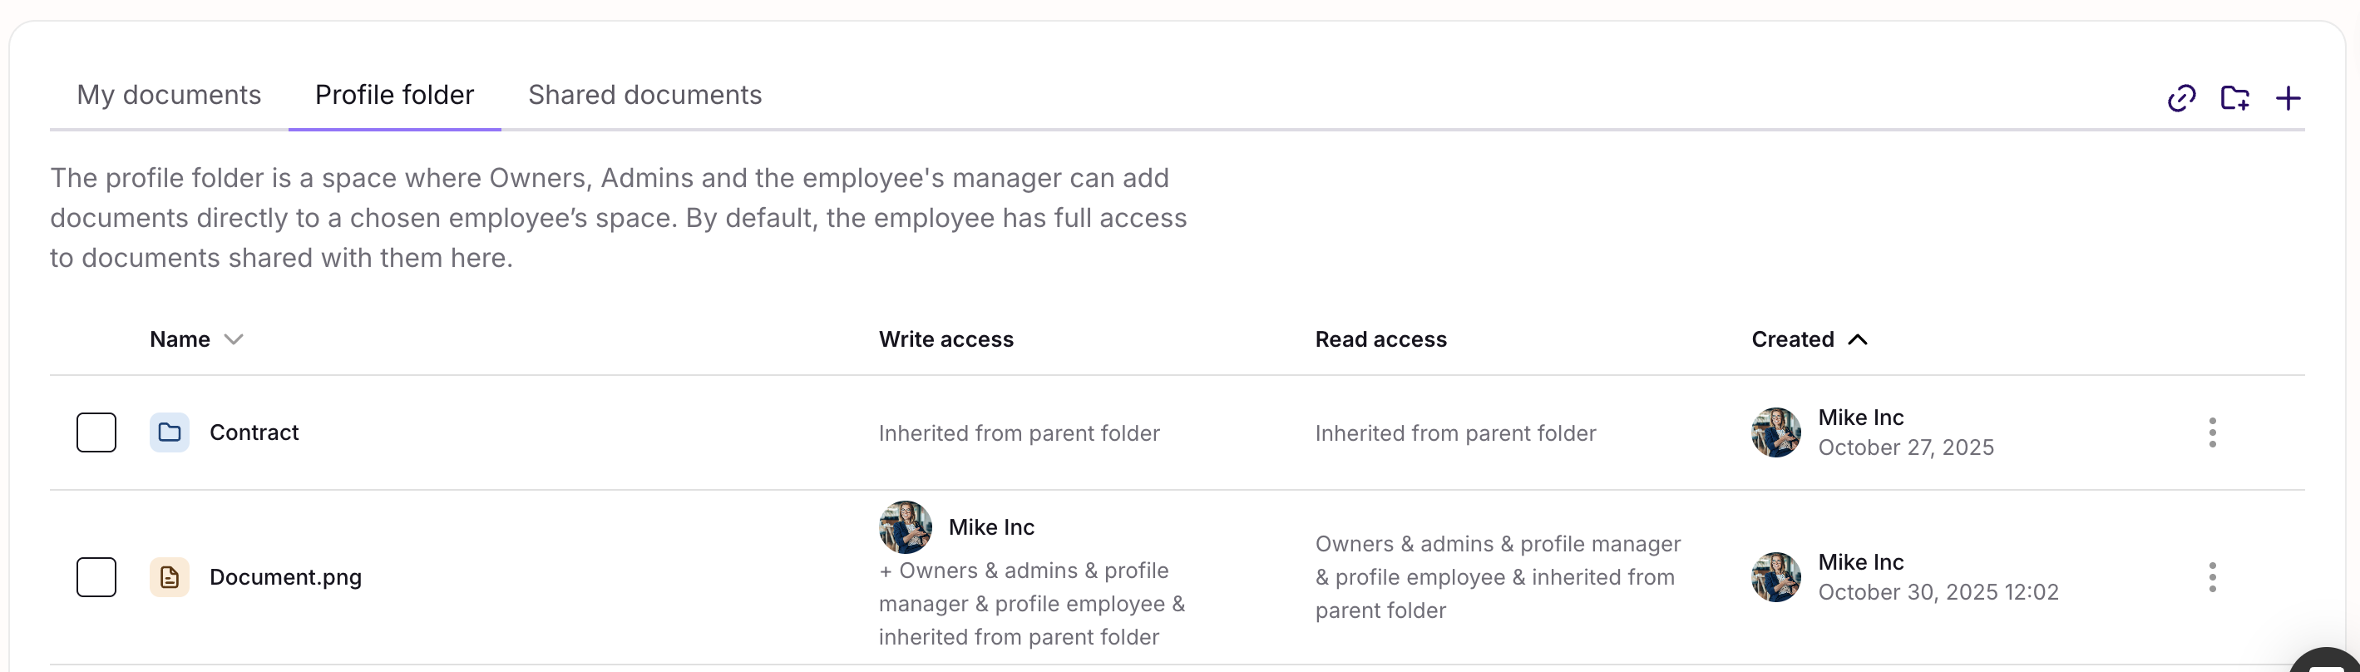The height and width of the screenshot is (672, 2360).
Task: Tick the Document.png row checkbox
Action: pos(96,577)
